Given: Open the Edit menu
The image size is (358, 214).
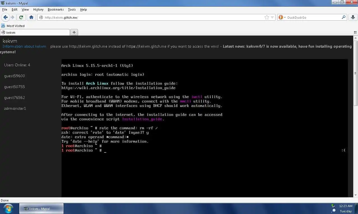Looking at the screenshot, I should 15,9.
